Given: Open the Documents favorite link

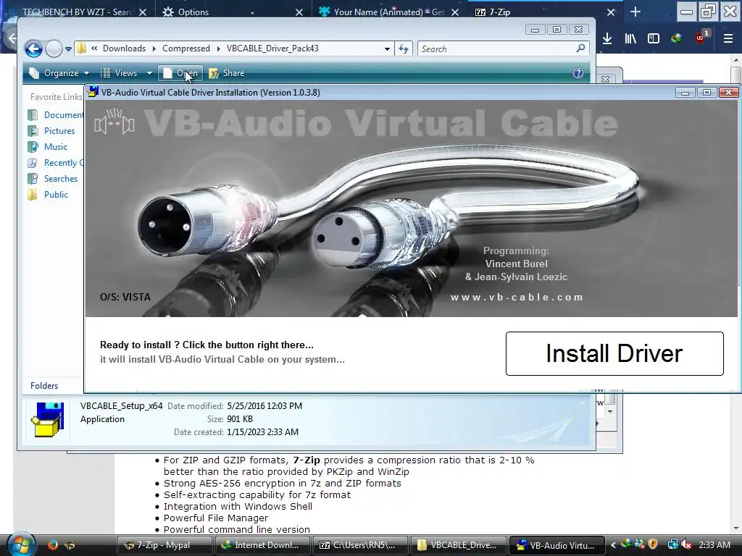Looking at the screenshot, I should pyautogui.click(x=56, y=114).
